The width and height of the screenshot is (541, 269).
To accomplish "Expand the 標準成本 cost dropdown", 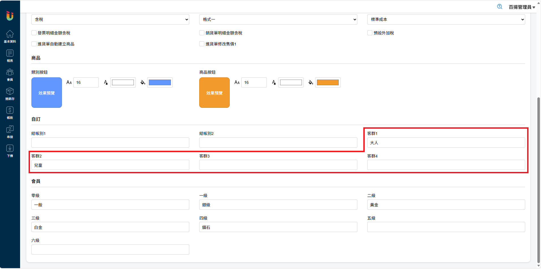I will pyautogui.click(x=446, y=19).
